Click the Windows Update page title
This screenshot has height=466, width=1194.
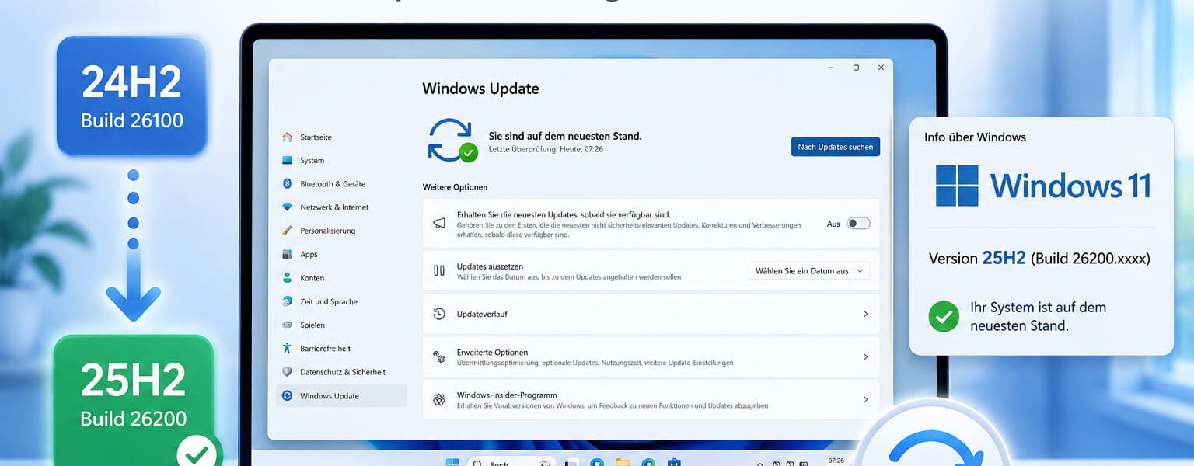click(480, 89)
